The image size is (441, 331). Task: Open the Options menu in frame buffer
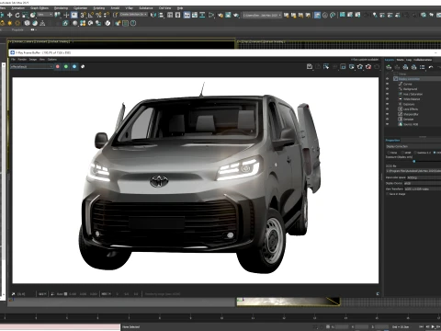coord(52,60)
